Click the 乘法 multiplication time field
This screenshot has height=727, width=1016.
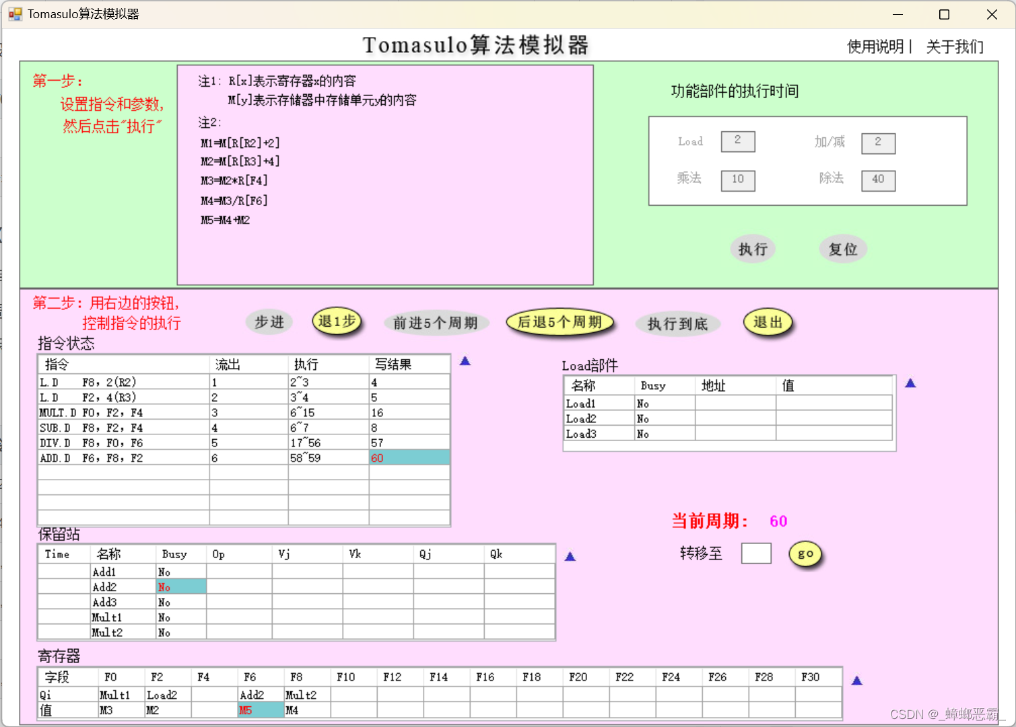click(738, 180)
